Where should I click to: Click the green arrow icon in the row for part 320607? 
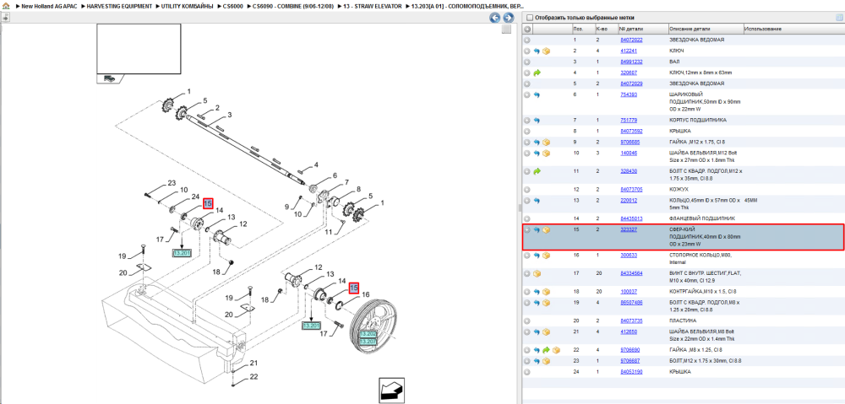click(537, 72)
